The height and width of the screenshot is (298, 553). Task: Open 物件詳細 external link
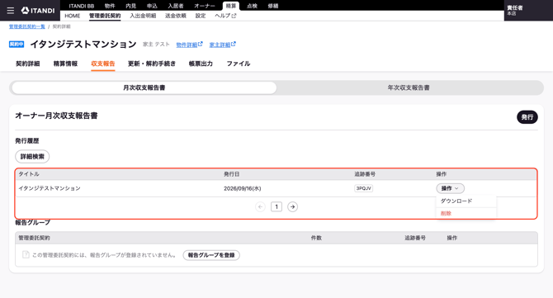click(189, 45)
